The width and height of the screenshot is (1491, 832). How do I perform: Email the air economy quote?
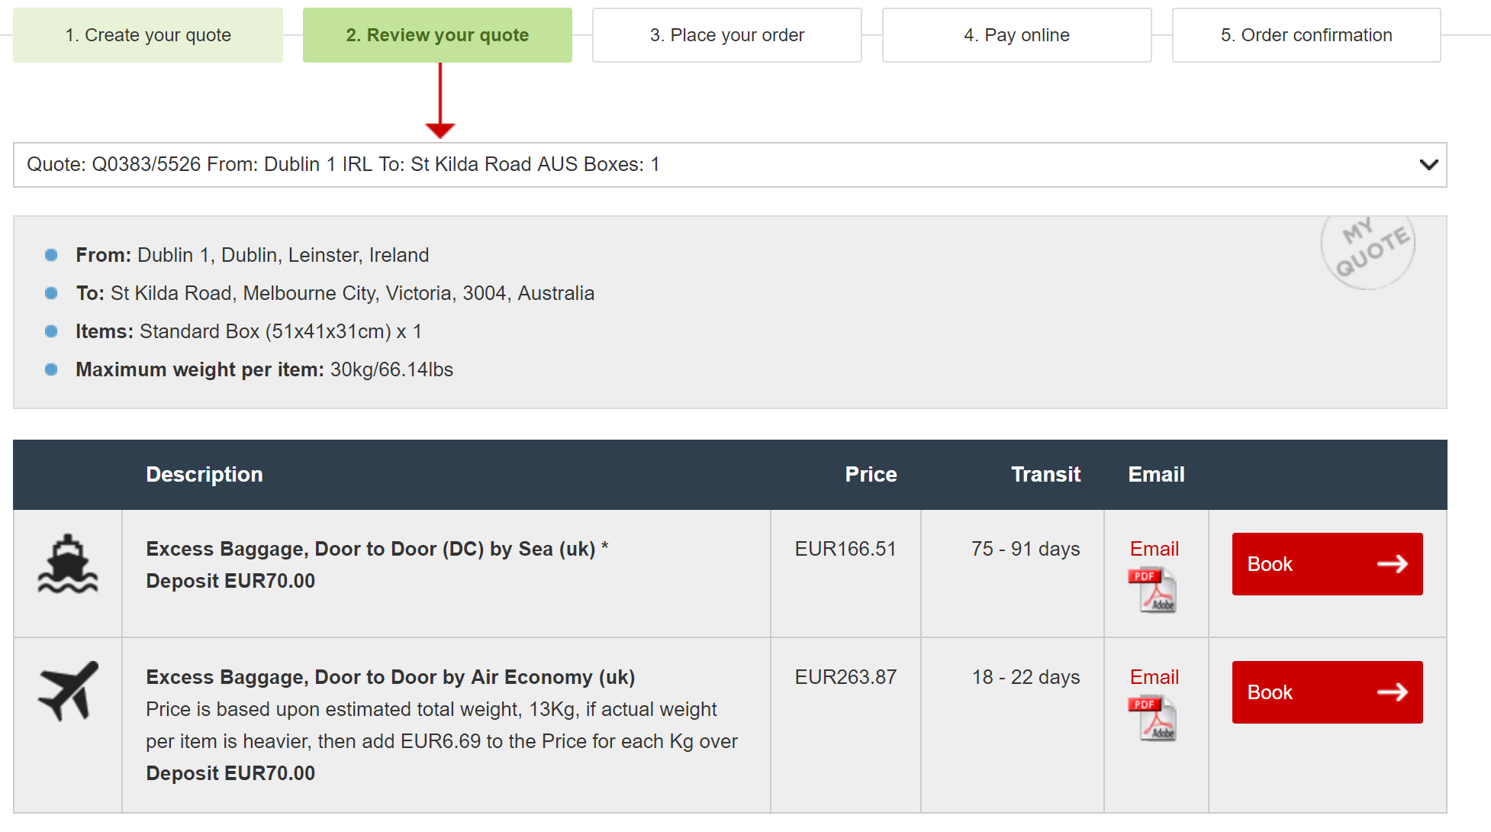point(1154,677)
